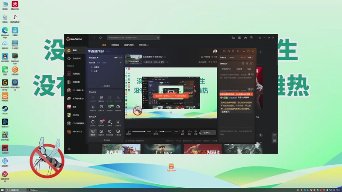The image size is (342, 192).
Task: Click the 去查看 button in the task message
Action: 226,112
